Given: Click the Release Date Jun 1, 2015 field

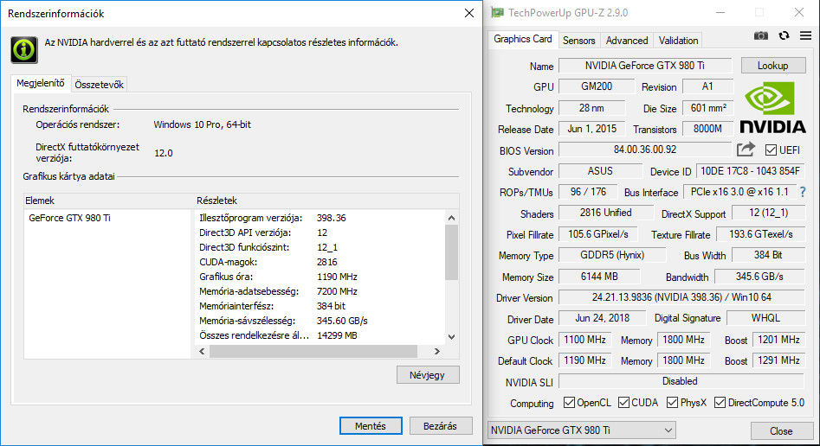Looking at the screenshot, I should click(x=591, y=129).
